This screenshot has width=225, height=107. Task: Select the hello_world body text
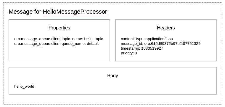pyautogui.click(x=24, y=86)
